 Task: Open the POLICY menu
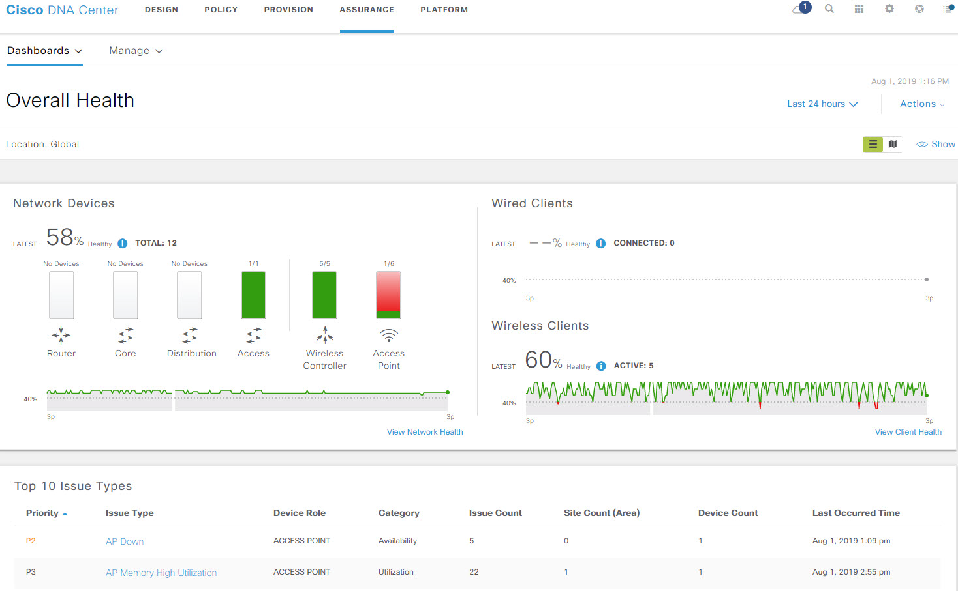pyautogui.click(x=221, y=10)
